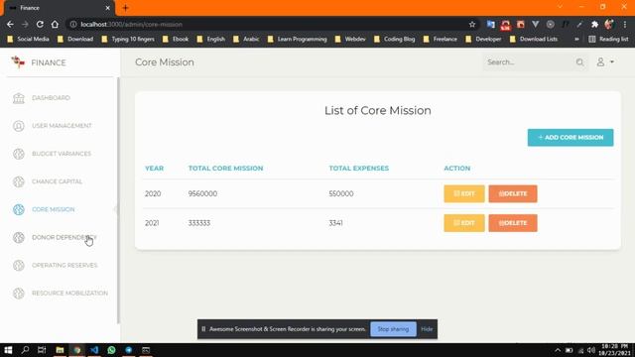
Task: Click the Dashboard bank icon
Action: (x=19, y=98)
